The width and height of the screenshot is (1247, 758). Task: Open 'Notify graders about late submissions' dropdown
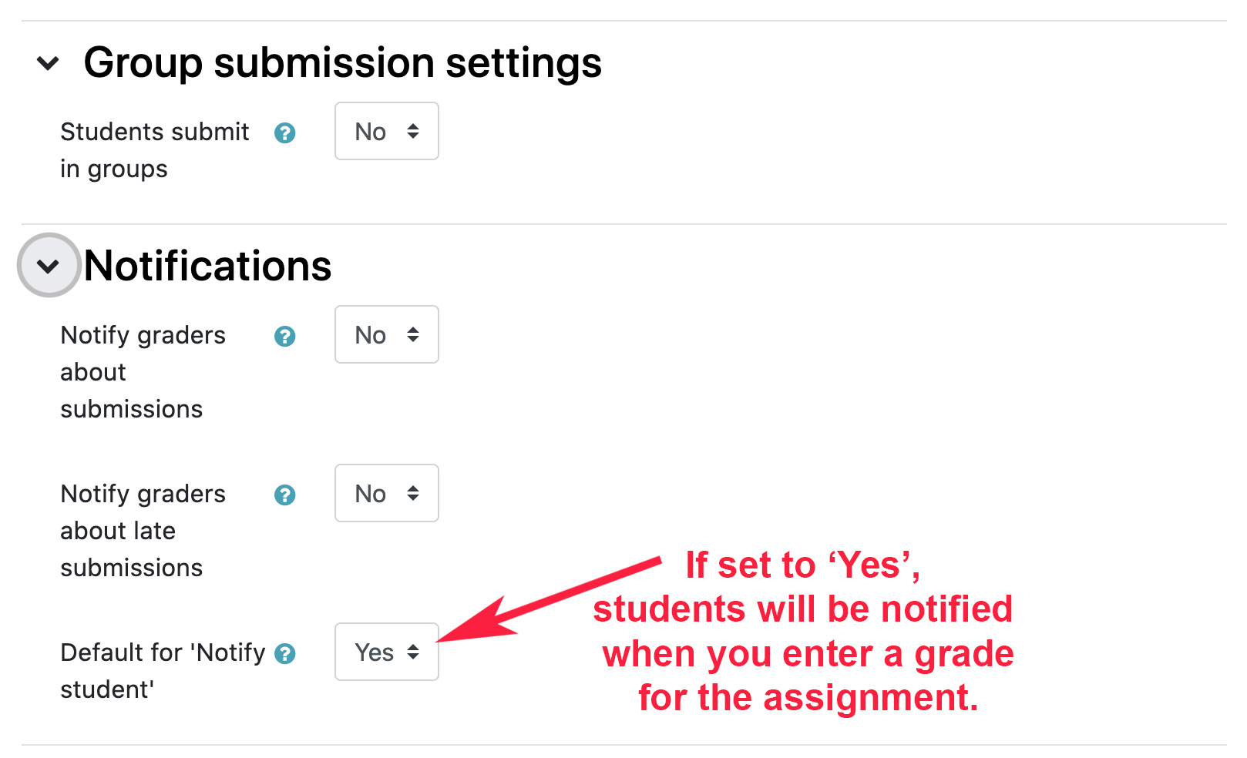coord(386,494)
